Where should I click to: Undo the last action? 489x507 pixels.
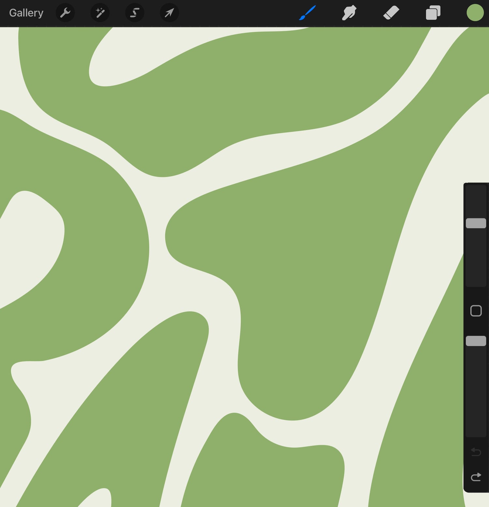pyautogui.click(x=476, y=452)
